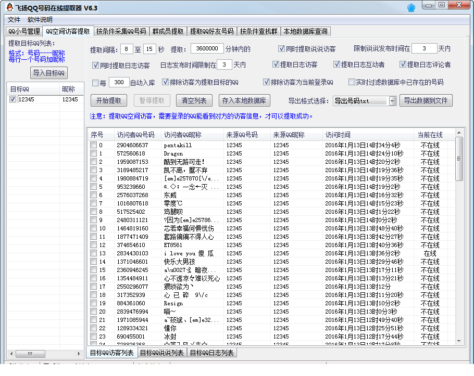Uncheck target QQ 12345 in left list
474x376 pixels.
click(x=13, y=99)
